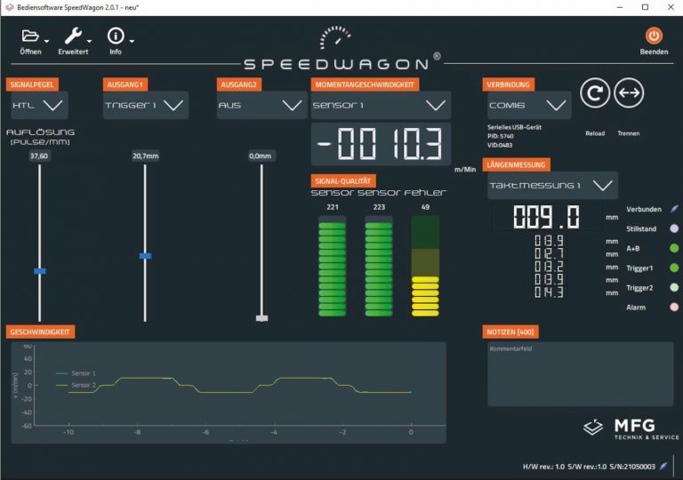Click the SpeedWagon speedometer logo
Viewport: 683px width, 480px height.
point(335,37)
